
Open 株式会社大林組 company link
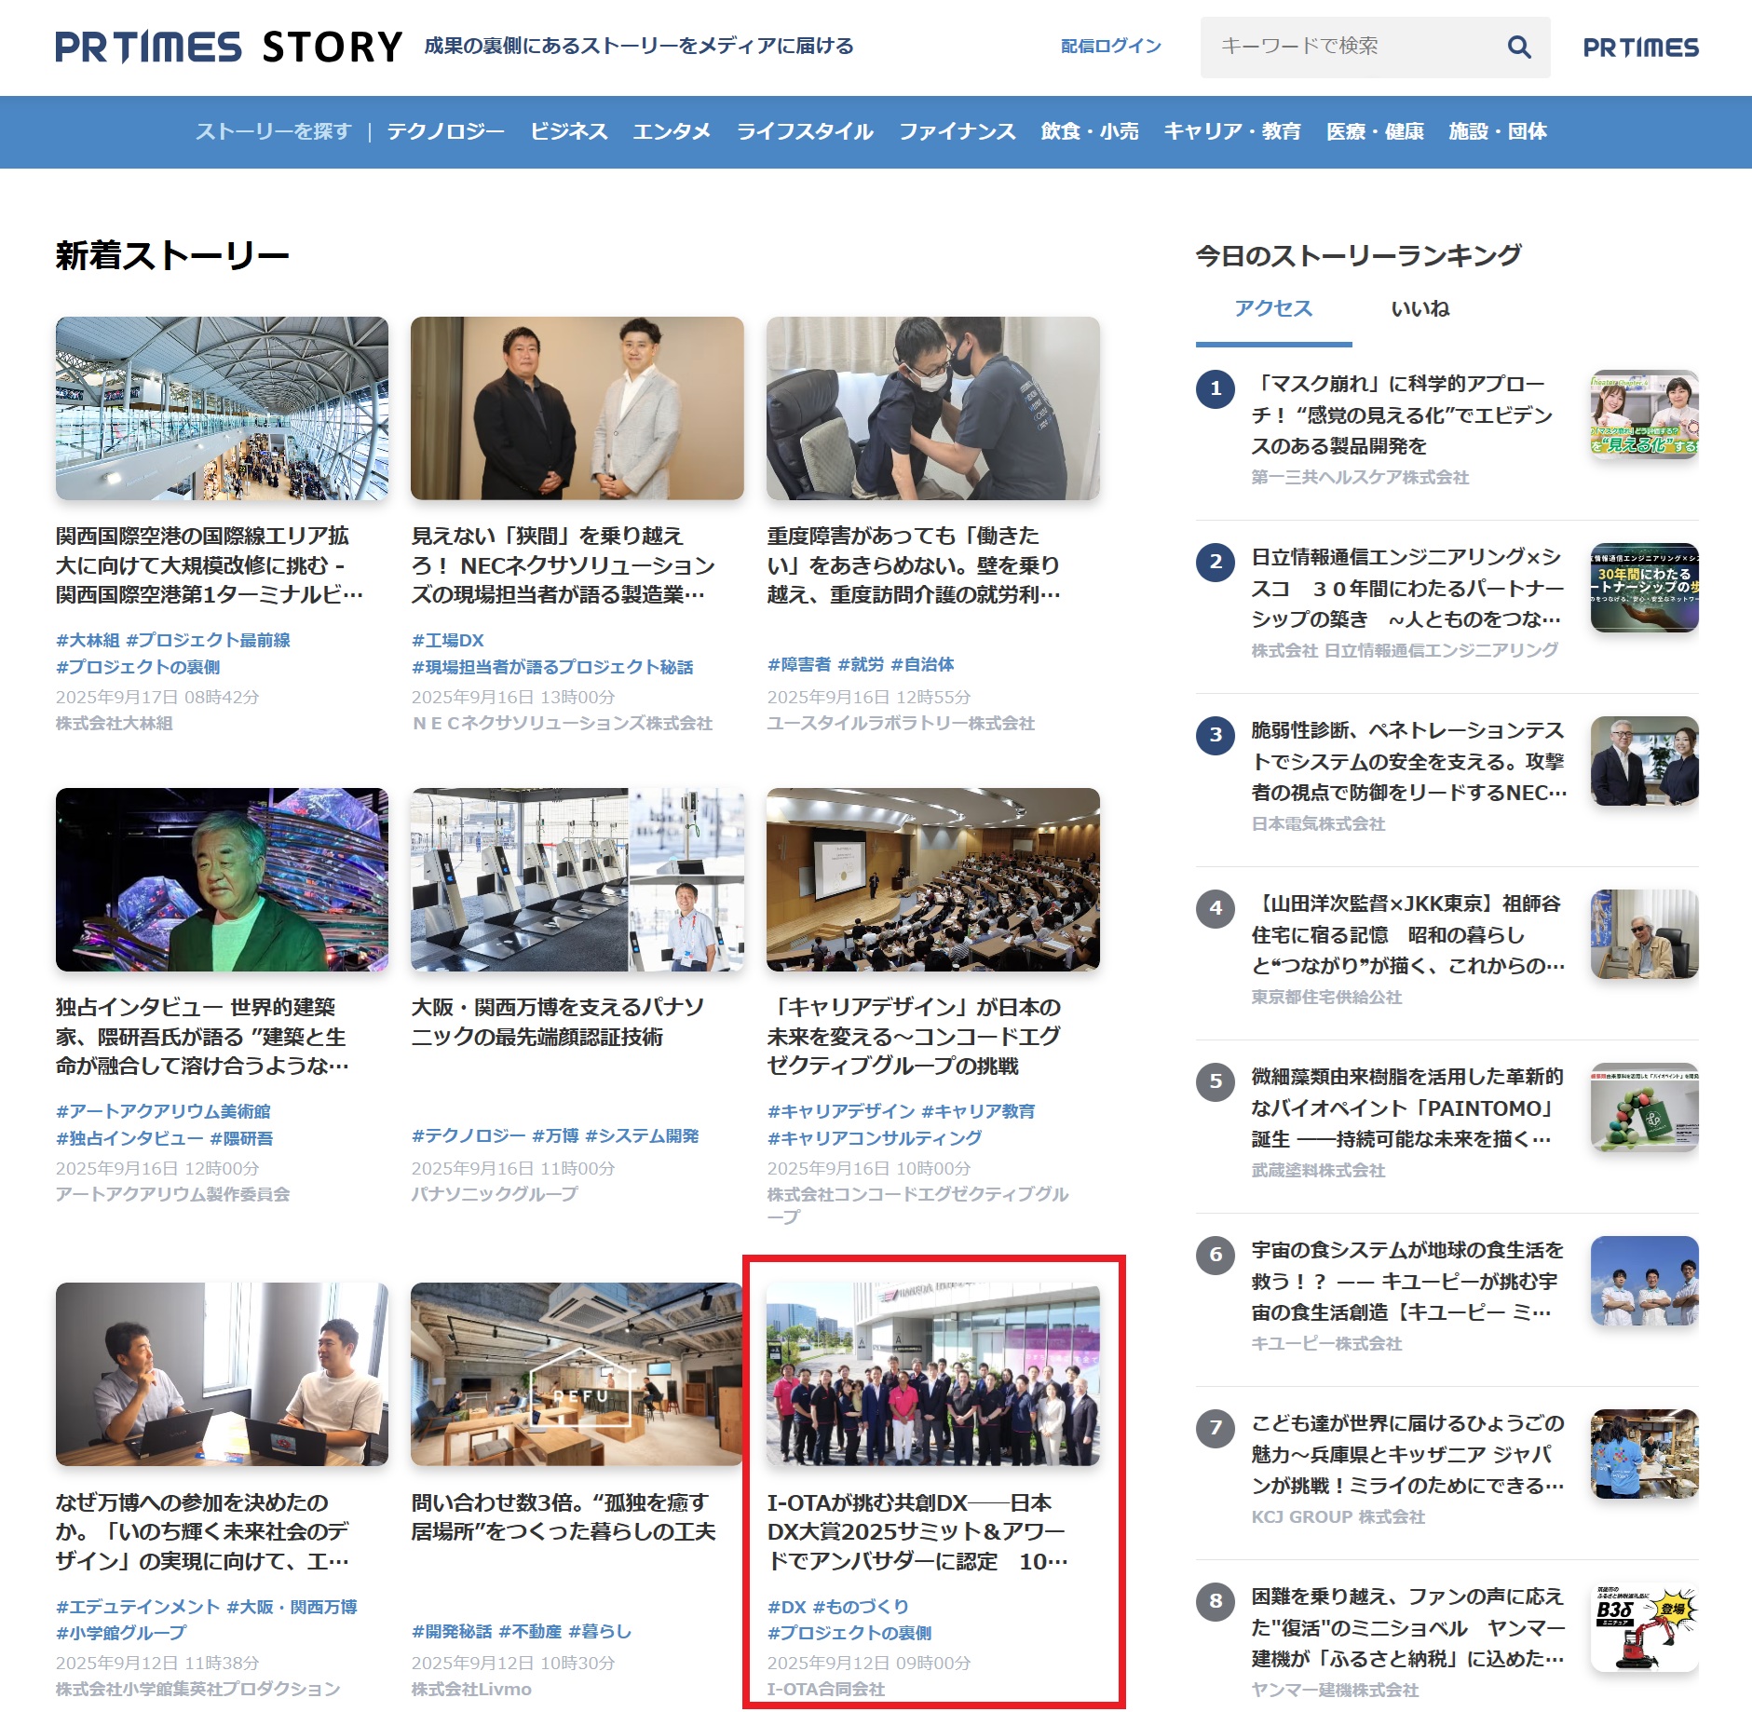click(115, 724)
